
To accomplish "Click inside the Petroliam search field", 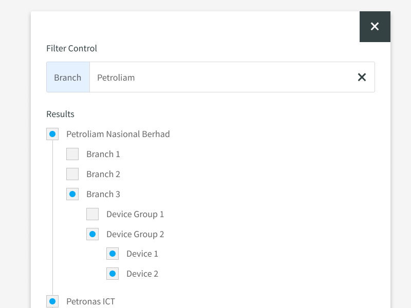I will pyautogui.click(x=206, y=77).
